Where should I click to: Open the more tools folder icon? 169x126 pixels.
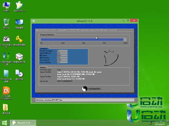click(x=6, y=109)
